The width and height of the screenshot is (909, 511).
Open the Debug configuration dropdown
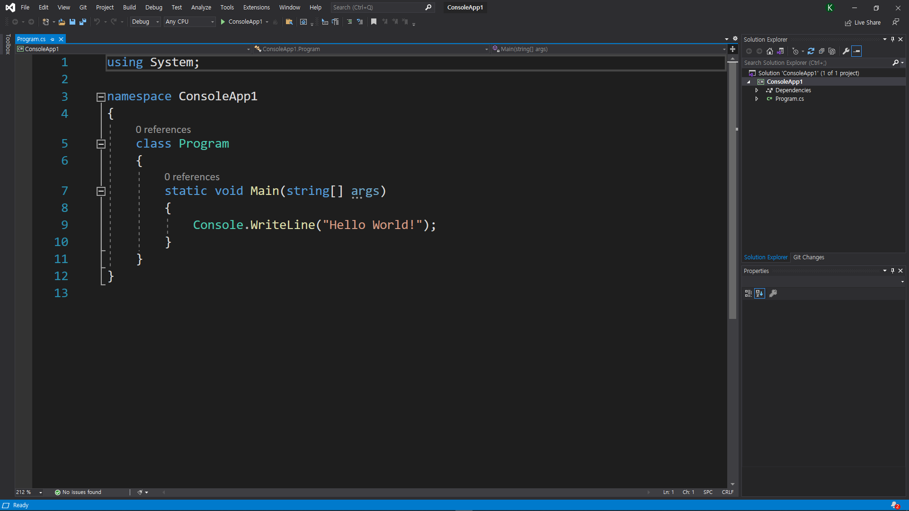[x=145, y=22]
